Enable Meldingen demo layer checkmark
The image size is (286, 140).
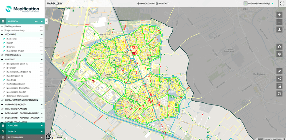click(2, 26)
